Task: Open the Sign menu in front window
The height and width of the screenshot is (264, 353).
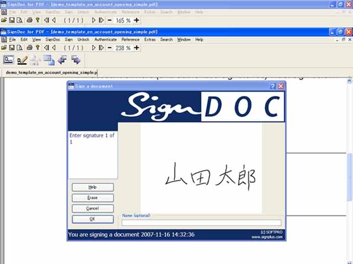Action: [x=68, y=40]
